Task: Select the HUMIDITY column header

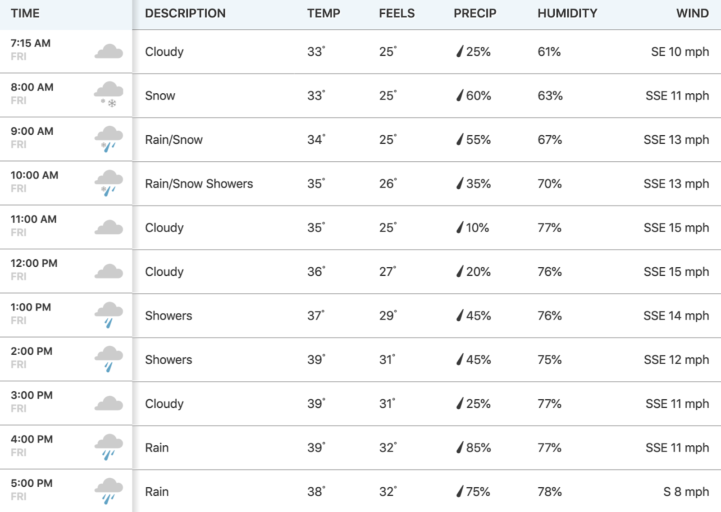Action: [x=567, y=14]
